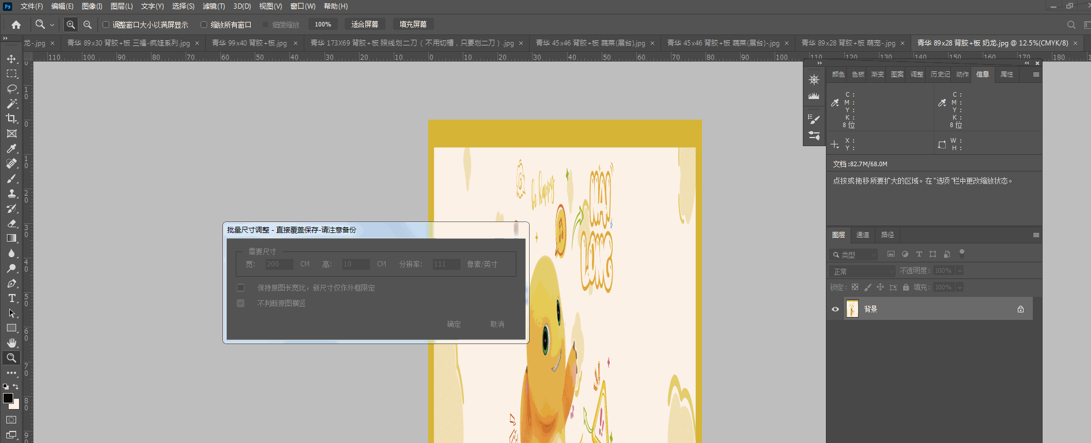Switch to document tab 青华 99x40 背胶+板.jpg
1091x443 pixels.
click(250, 43)
